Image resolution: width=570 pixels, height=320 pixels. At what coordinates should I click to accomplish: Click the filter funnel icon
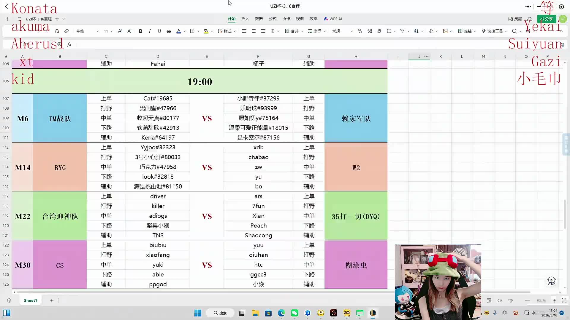402,31
